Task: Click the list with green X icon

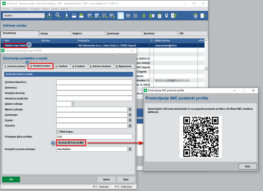Action: coord(105,16)
